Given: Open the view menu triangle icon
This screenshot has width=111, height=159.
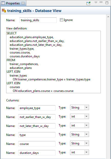Looking at the screenshot, I should click(x=96, y=3).
